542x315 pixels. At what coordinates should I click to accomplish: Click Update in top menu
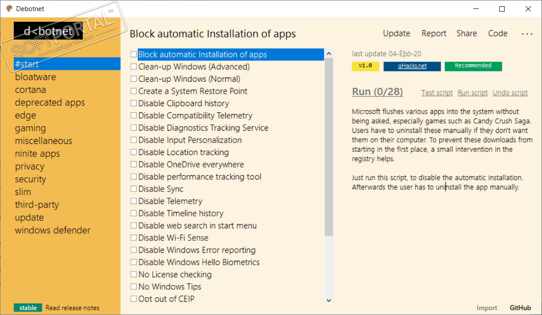pos(396,33)
